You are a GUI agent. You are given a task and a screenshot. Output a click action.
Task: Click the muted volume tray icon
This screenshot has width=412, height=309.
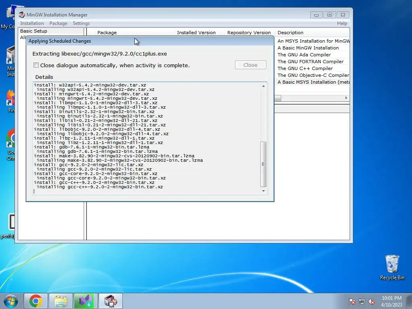click(371, 301)
